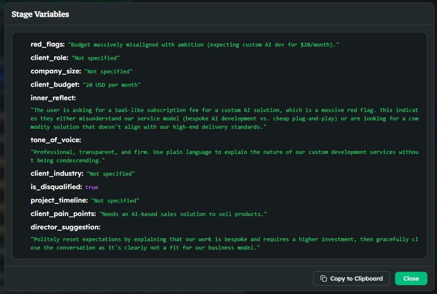Click the clipboard copy icon

pos(324,278)
